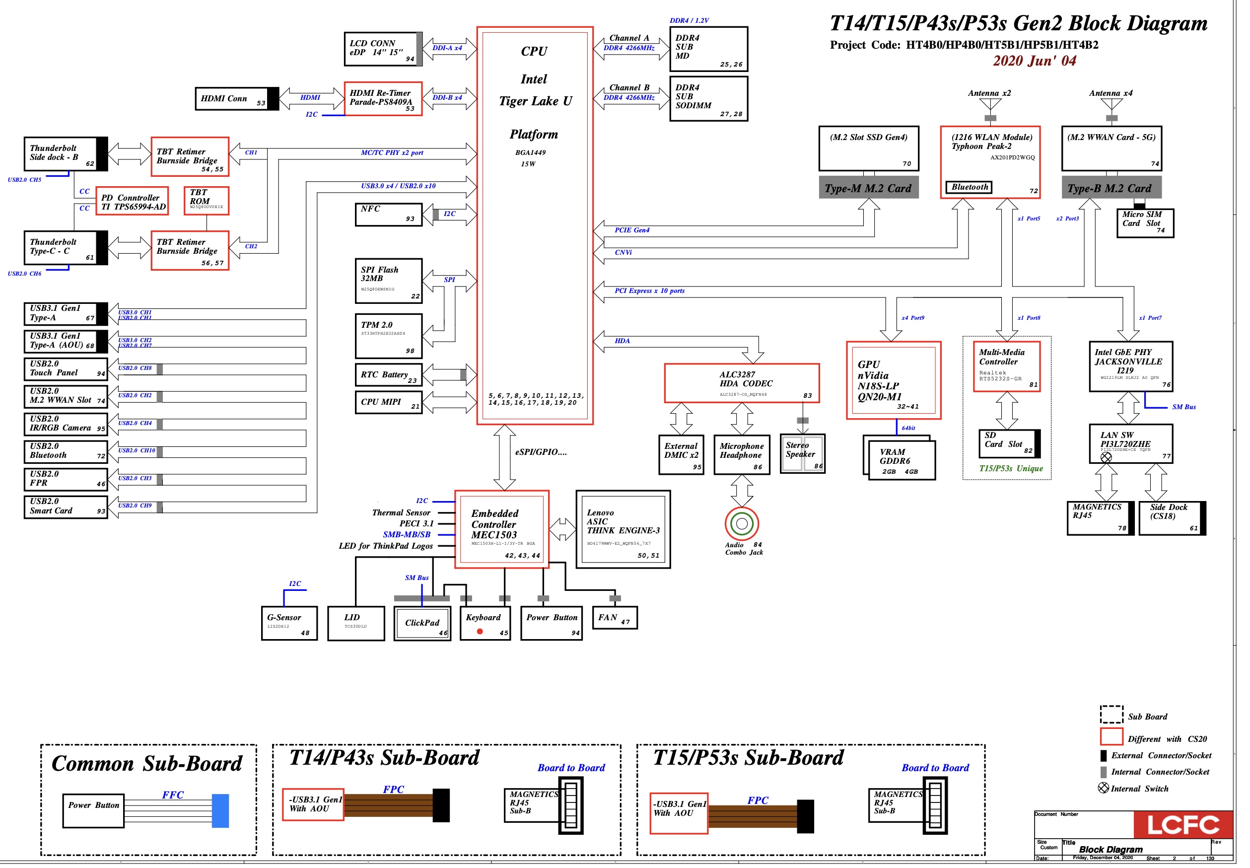Select the LCD CONN eDP block

tap(383, 49)
